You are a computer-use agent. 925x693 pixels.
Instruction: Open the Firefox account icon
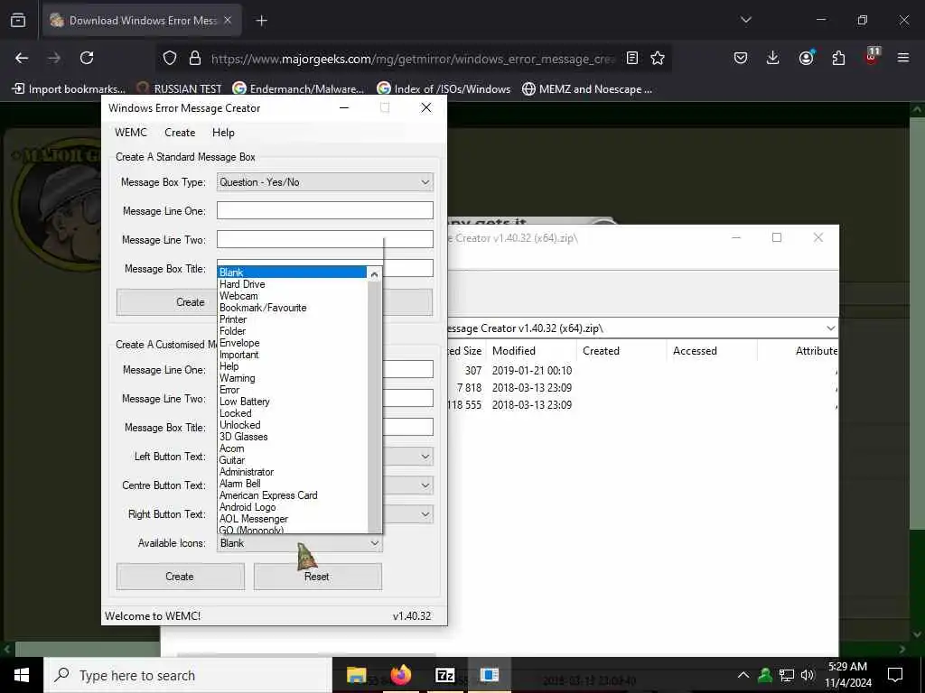[x=806, y=57]
